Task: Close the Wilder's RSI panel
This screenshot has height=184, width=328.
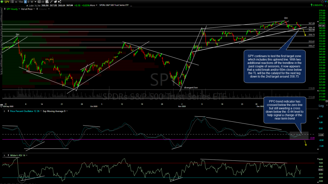Action: click(x=4, y=155)
